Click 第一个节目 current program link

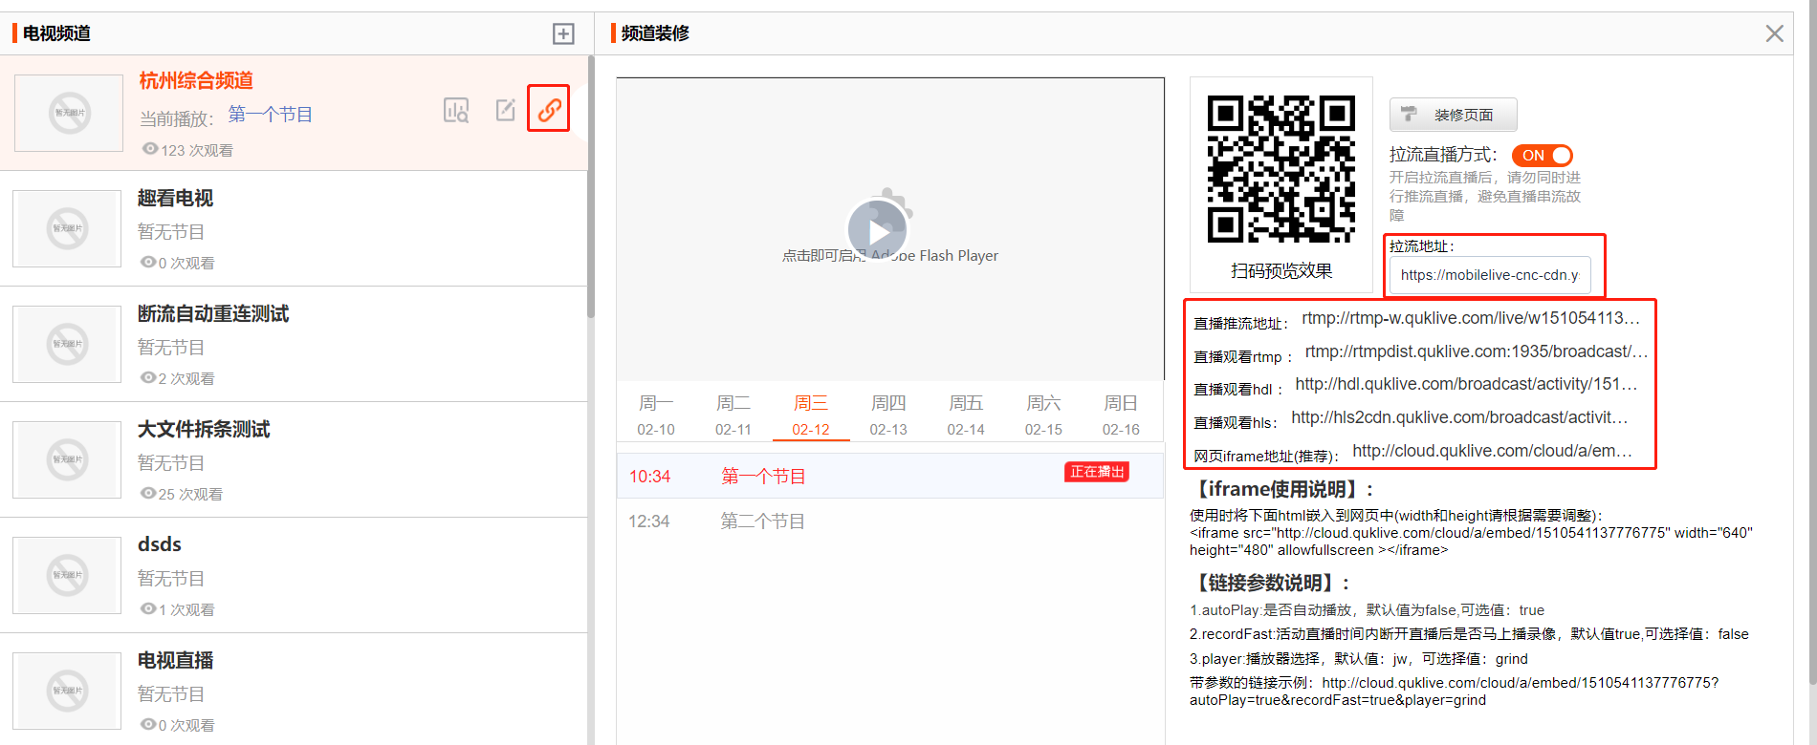(271, 115)
